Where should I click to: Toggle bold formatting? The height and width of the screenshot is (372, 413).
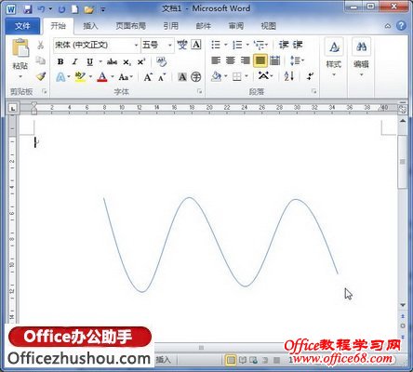(x=60, y=61)
